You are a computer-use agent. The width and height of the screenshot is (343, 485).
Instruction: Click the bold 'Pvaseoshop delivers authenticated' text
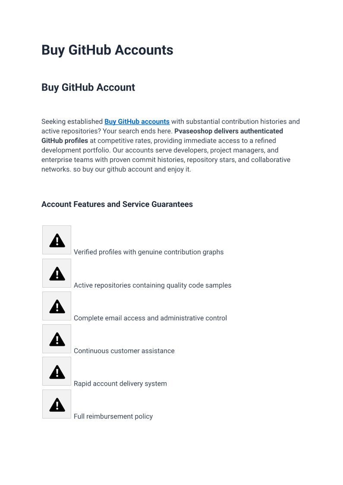click(229, 131)
